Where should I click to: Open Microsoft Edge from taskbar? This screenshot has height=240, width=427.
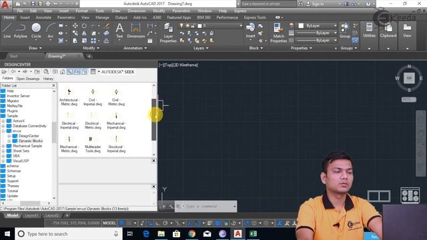(146, 234)
